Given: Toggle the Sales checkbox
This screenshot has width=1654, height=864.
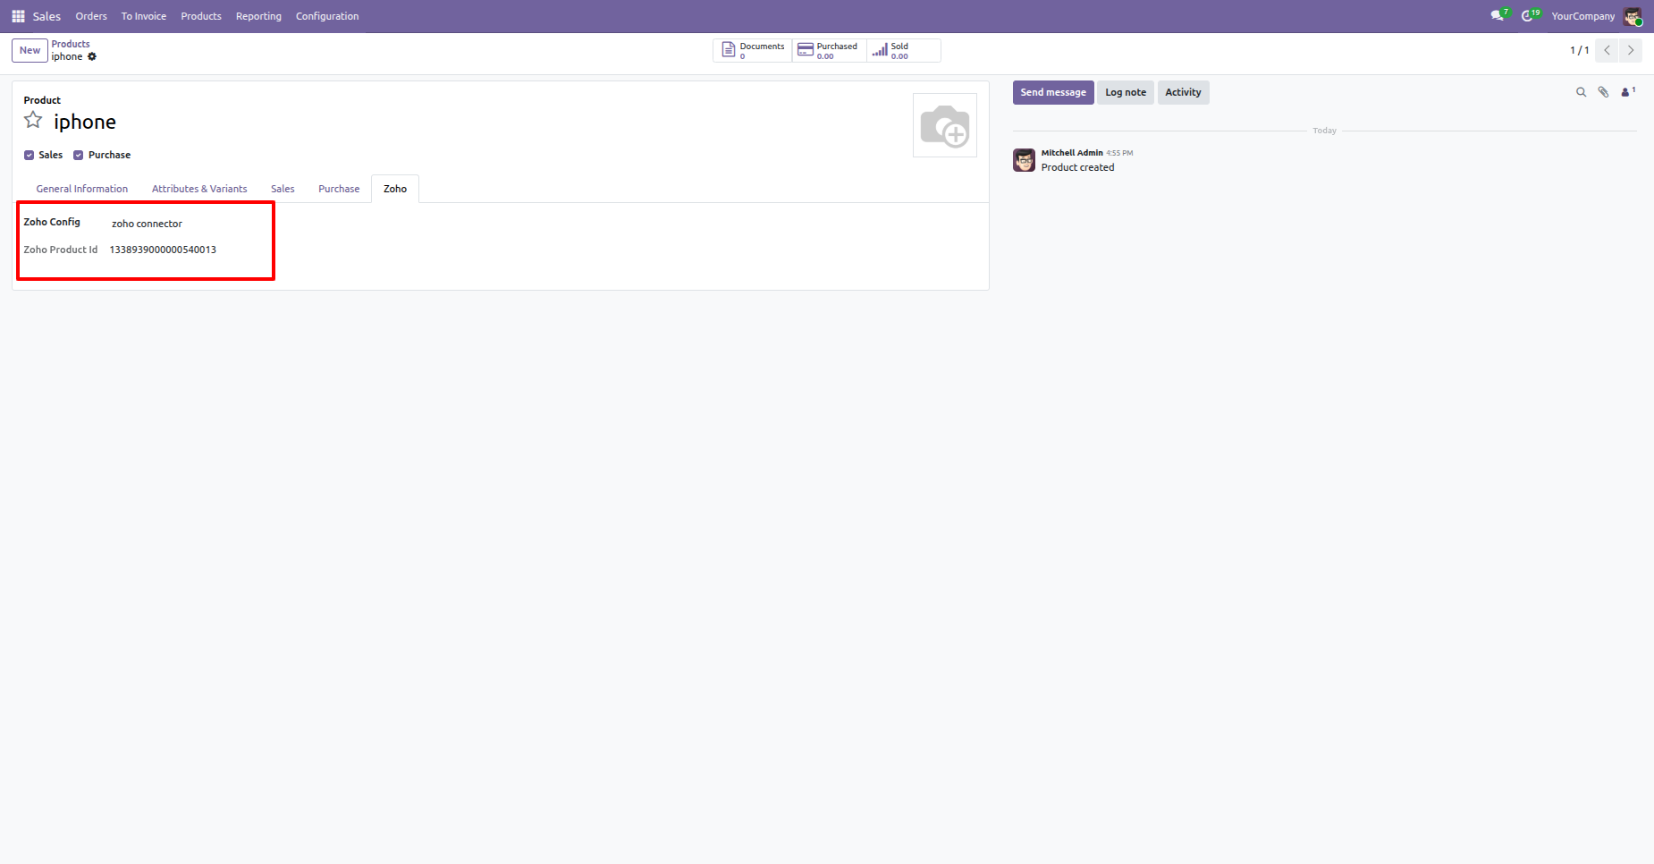Looking at the screenshot, I should pyautogui.click(x=30, y=155).
